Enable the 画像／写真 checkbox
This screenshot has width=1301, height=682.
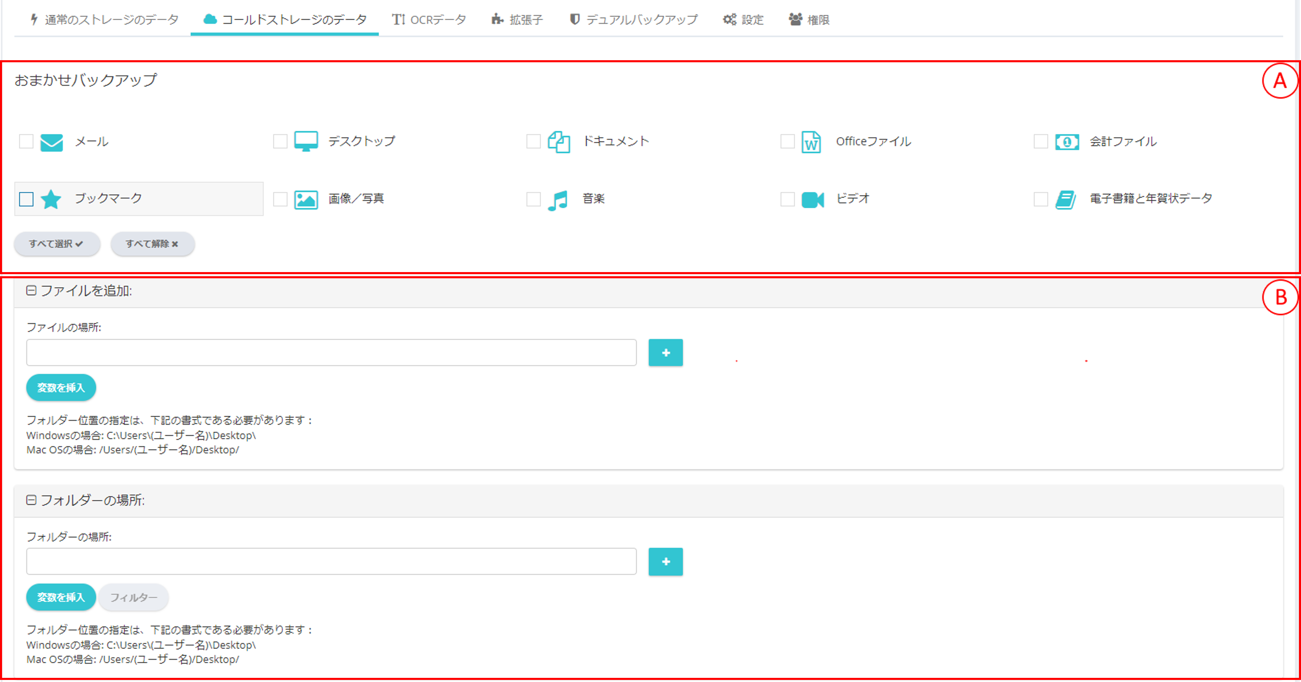tap(280, 199)
